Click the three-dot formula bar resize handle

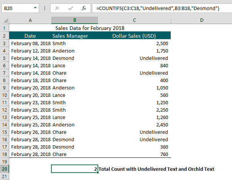(45, 8)
